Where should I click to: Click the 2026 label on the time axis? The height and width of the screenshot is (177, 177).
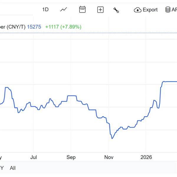146,157
